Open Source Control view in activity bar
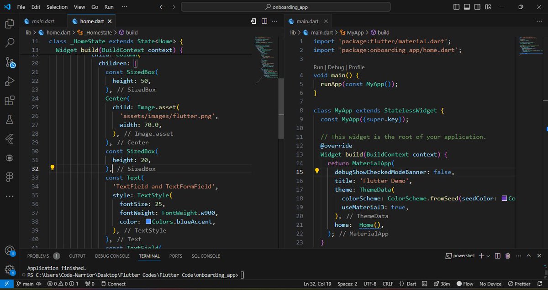The image size is (548, 290). [x=10, y=62]
